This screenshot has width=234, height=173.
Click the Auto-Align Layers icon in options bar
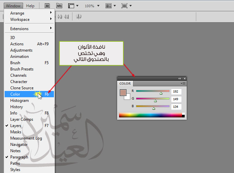79,17
